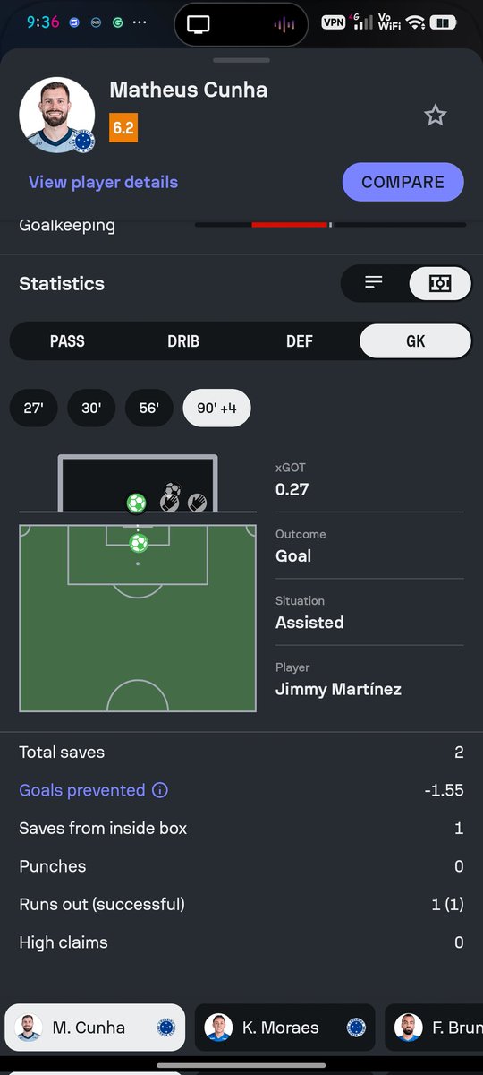Select the 90' +4 shot chip
The height and width of the screenshot is (1075, 483).
point(216,408)
